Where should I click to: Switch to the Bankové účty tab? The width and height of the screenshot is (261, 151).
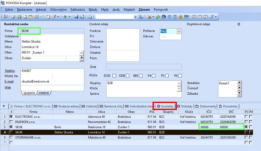point(111,106)
